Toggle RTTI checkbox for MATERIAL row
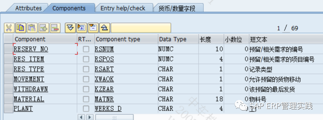Screen dimensions: 323x120 click(86, 99)
